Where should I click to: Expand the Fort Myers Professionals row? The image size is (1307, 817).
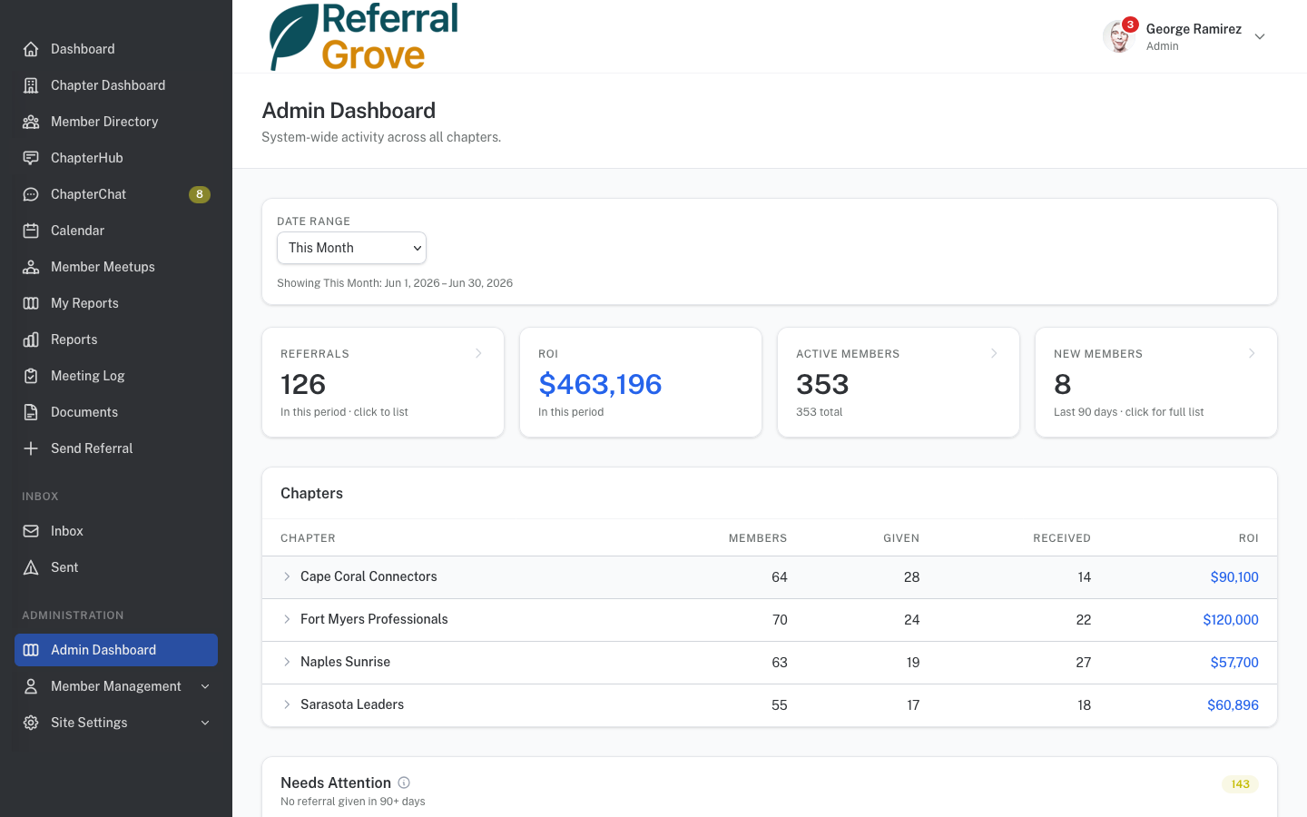(x=287, y=619)
